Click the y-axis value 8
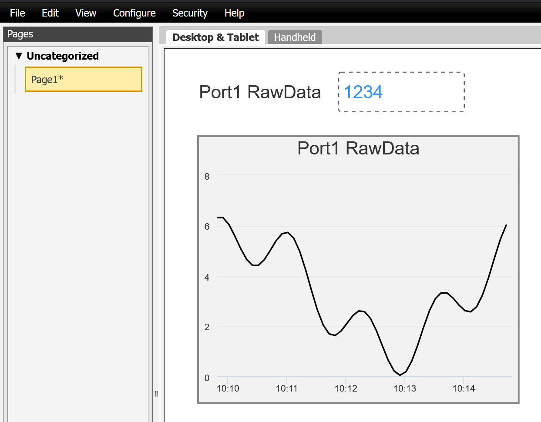This screenshot has height=422, width=541. click(x=207, y=176)
